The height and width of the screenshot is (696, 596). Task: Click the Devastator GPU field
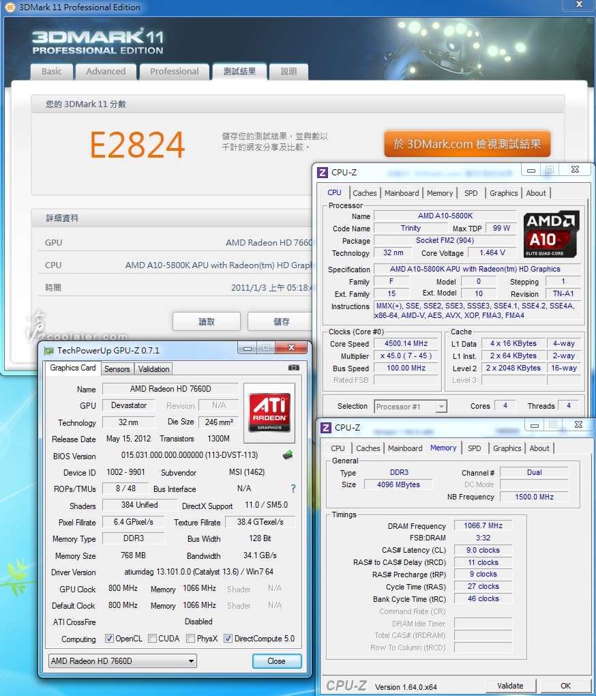[129, 405]
